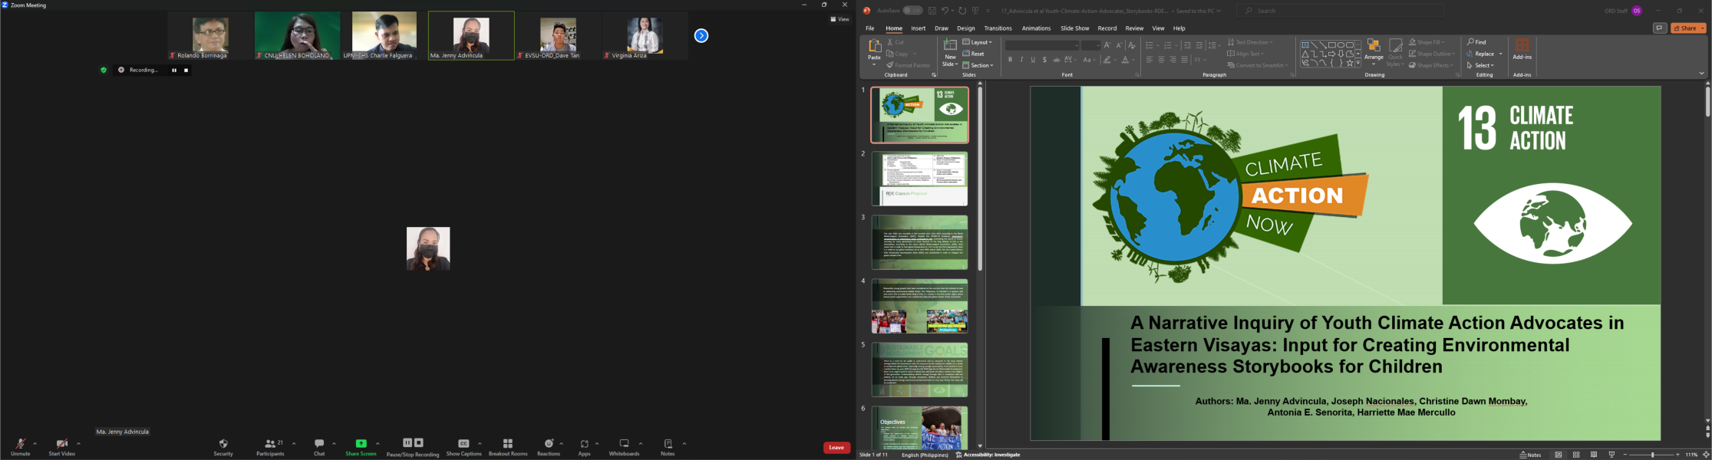The width and height of the screenshot is (1712, 460).
Task: Open Zoom Chat panel
Action: 319,448
